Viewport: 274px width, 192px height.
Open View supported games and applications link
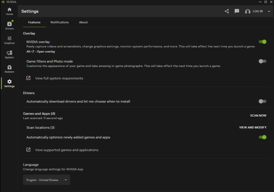[66, 150]
